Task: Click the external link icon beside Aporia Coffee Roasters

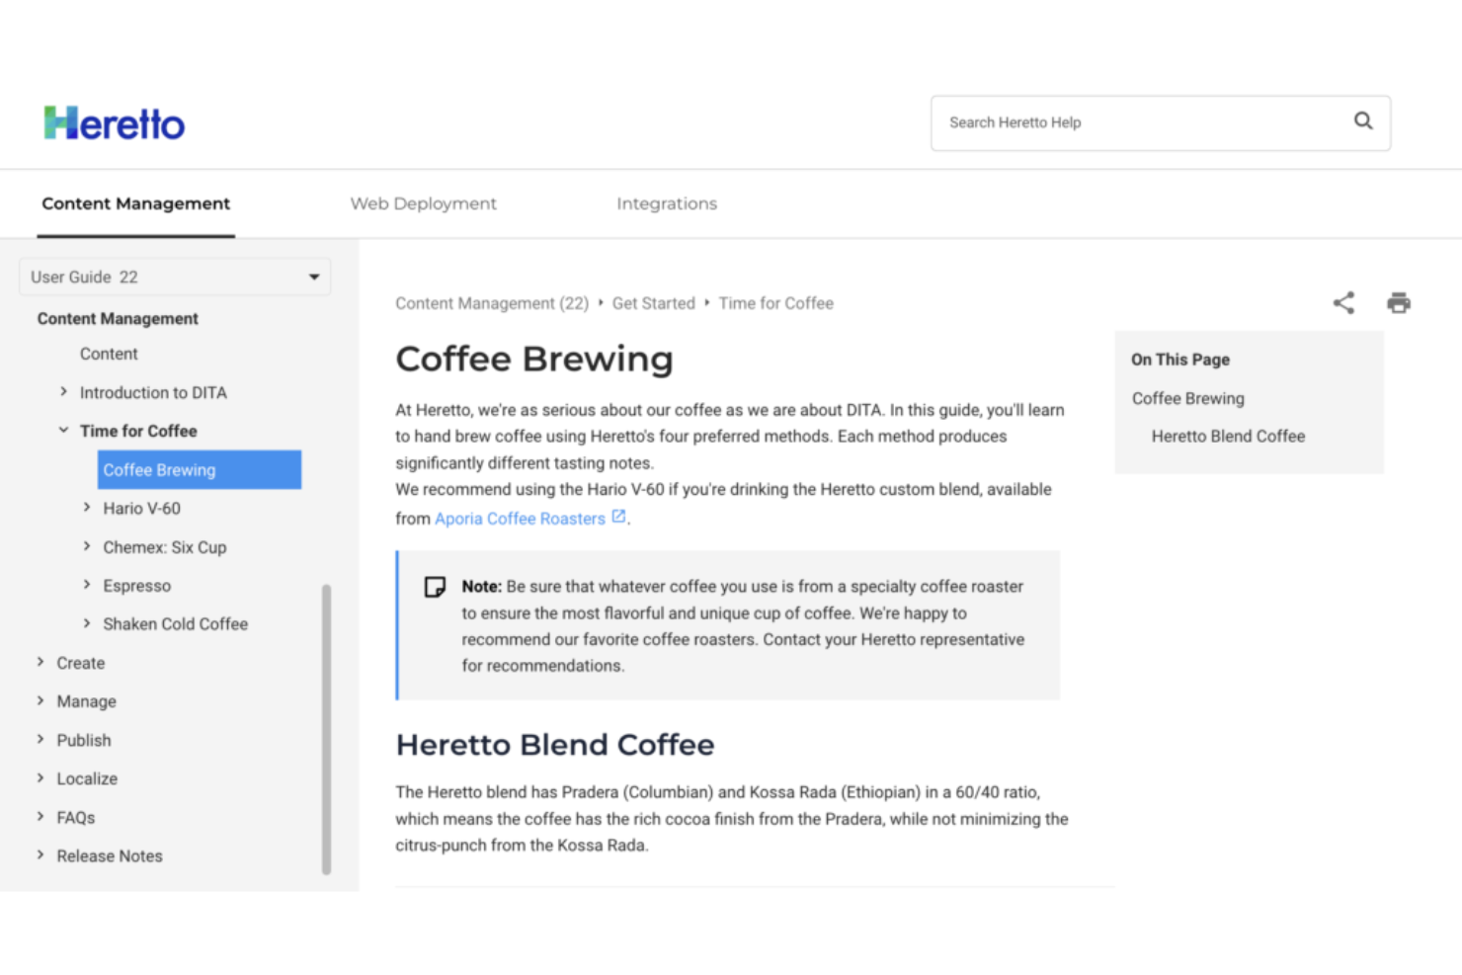Action: pos(619,515)
